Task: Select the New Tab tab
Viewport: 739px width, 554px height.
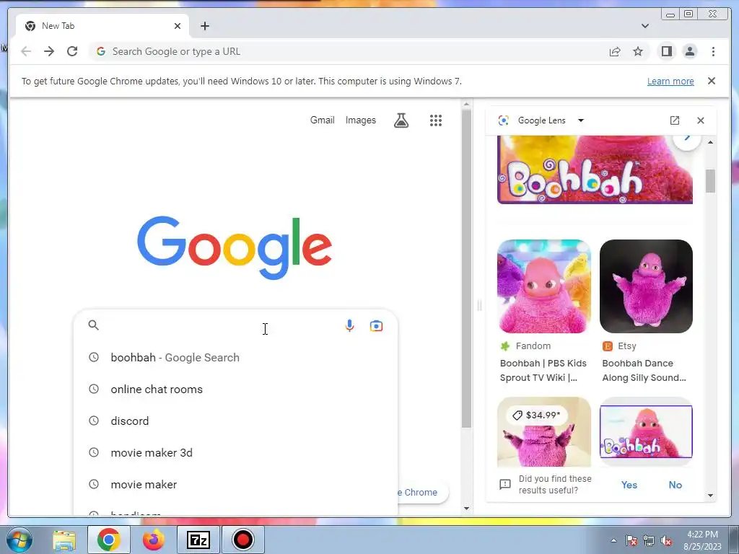Action: click(x=102, y=26)
